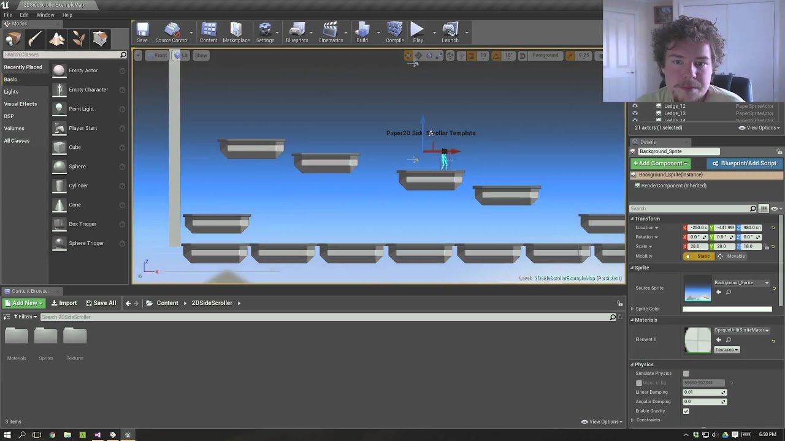Open the View Options dropdown in outliner

click(759, 127)
